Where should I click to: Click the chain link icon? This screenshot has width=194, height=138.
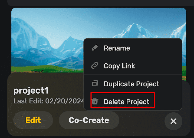[94, 66]
